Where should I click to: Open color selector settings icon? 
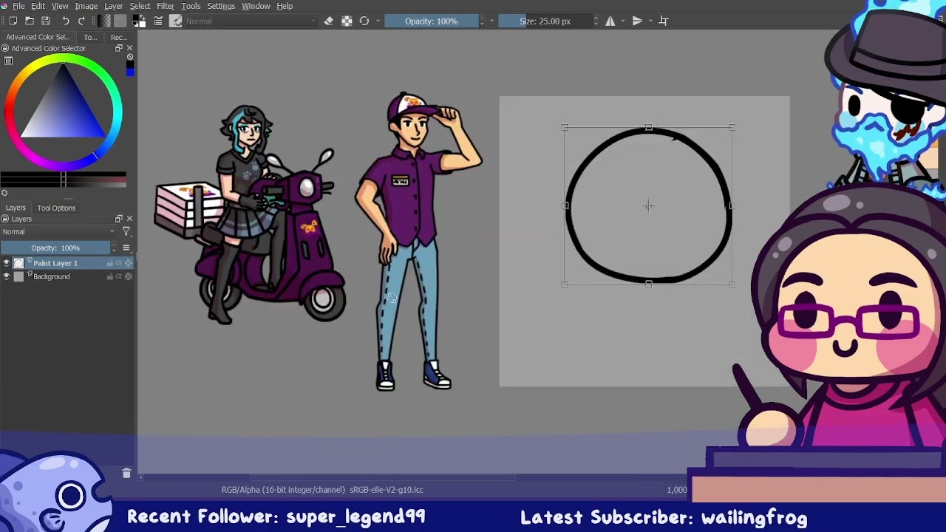point(9,61)
